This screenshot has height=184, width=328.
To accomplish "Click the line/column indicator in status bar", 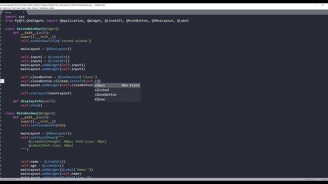I will pos(8,179).
